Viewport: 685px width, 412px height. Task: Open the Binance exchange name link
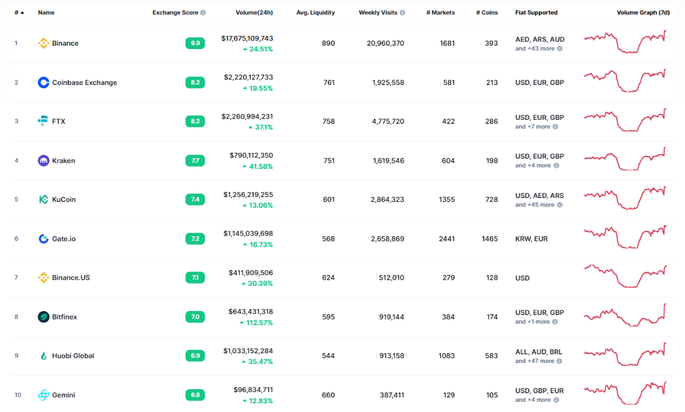65,43
